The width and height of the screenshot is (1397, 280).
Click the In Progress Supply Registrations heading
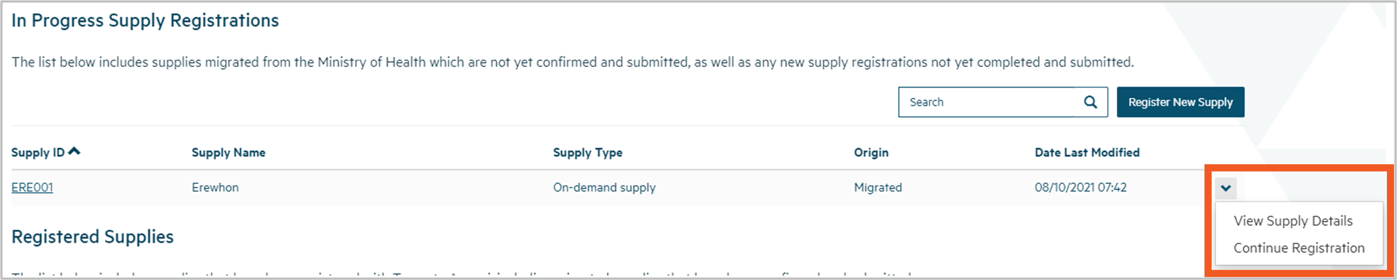click(x=145, y=21)
